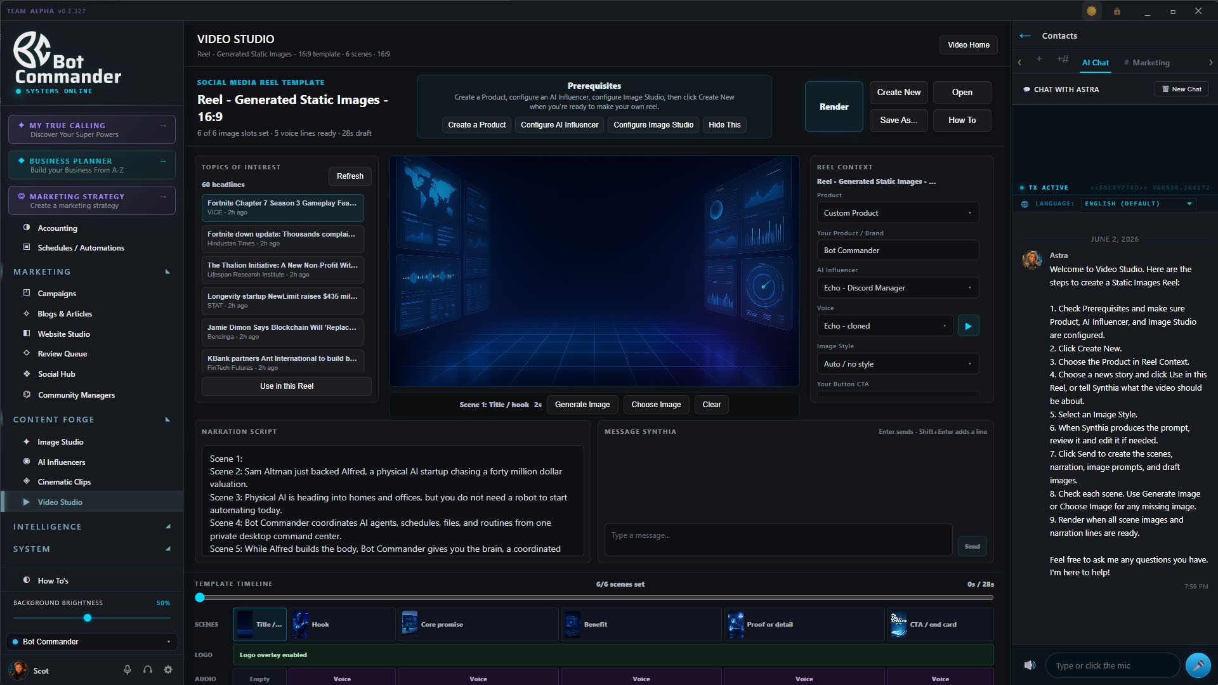1218x685 pixels.
Task: Click the headphones icon beside Scot
Action: point(148,670)
